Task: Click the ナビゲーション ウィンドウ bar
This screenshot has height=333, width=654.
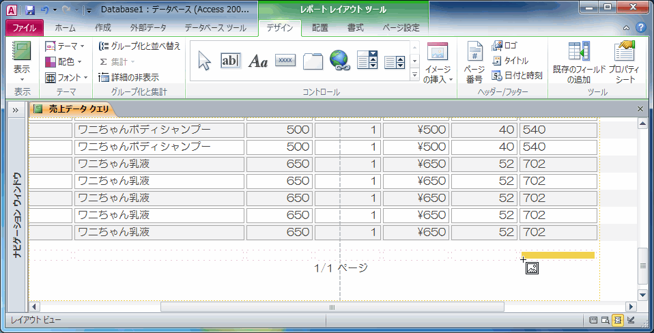Action: pos(17,215)
